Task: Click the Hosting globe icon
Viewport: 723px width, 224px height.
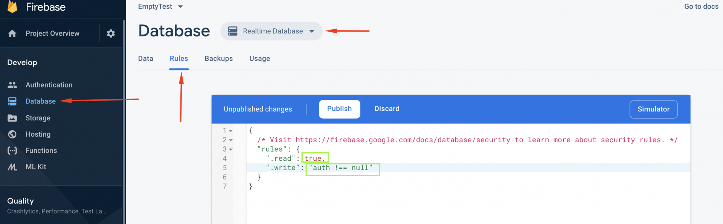Action: tap(12, 134)
